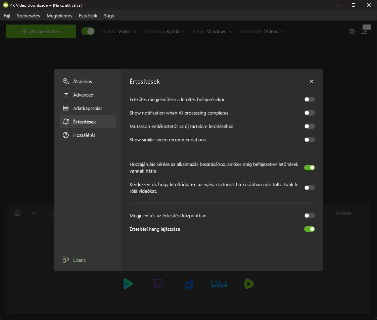Click the bilibili site icon
This screenshot has height=320, width=377.
(x=219, y=284)
